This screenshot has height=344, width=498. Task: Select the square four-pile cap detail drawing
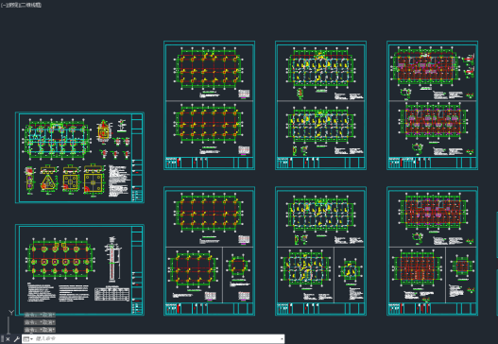coord(71,179)
